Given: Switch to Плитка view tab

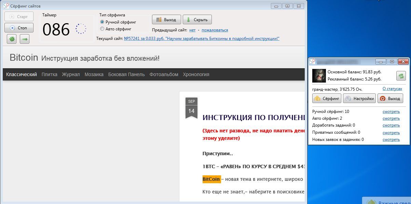Looking at the screenshot, I should pos(50,74).
